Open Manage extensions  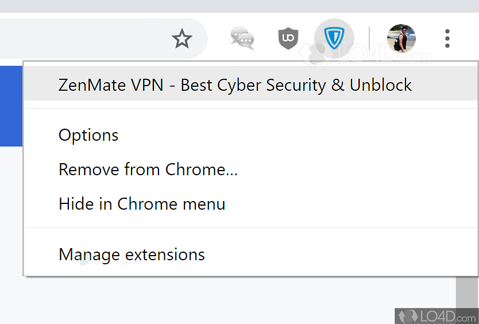click(132, 254)
